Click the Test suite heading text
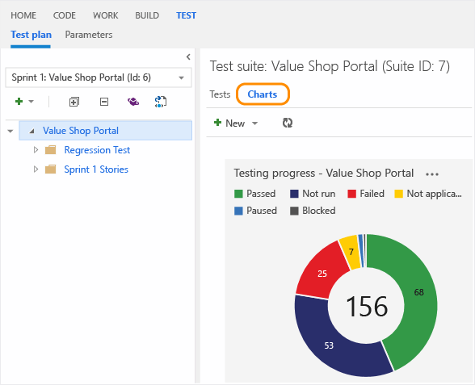Screen dimensions: 475x385 [x=330, y=66]
